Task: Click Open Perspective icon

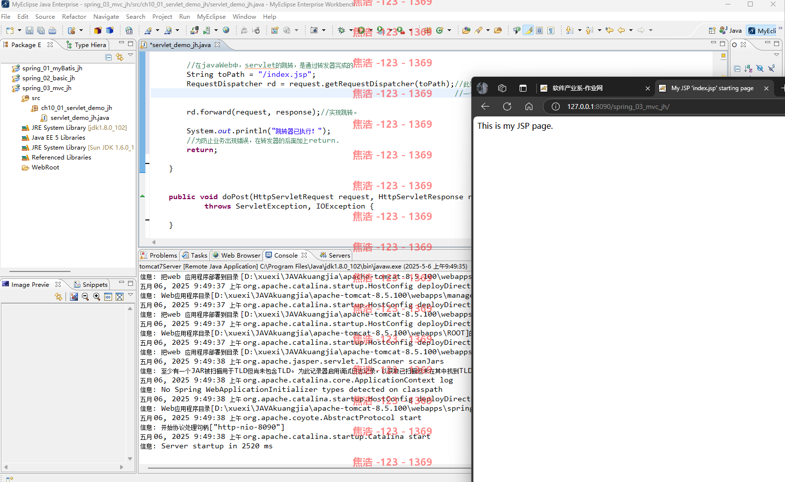Action: tap(712, 31)
